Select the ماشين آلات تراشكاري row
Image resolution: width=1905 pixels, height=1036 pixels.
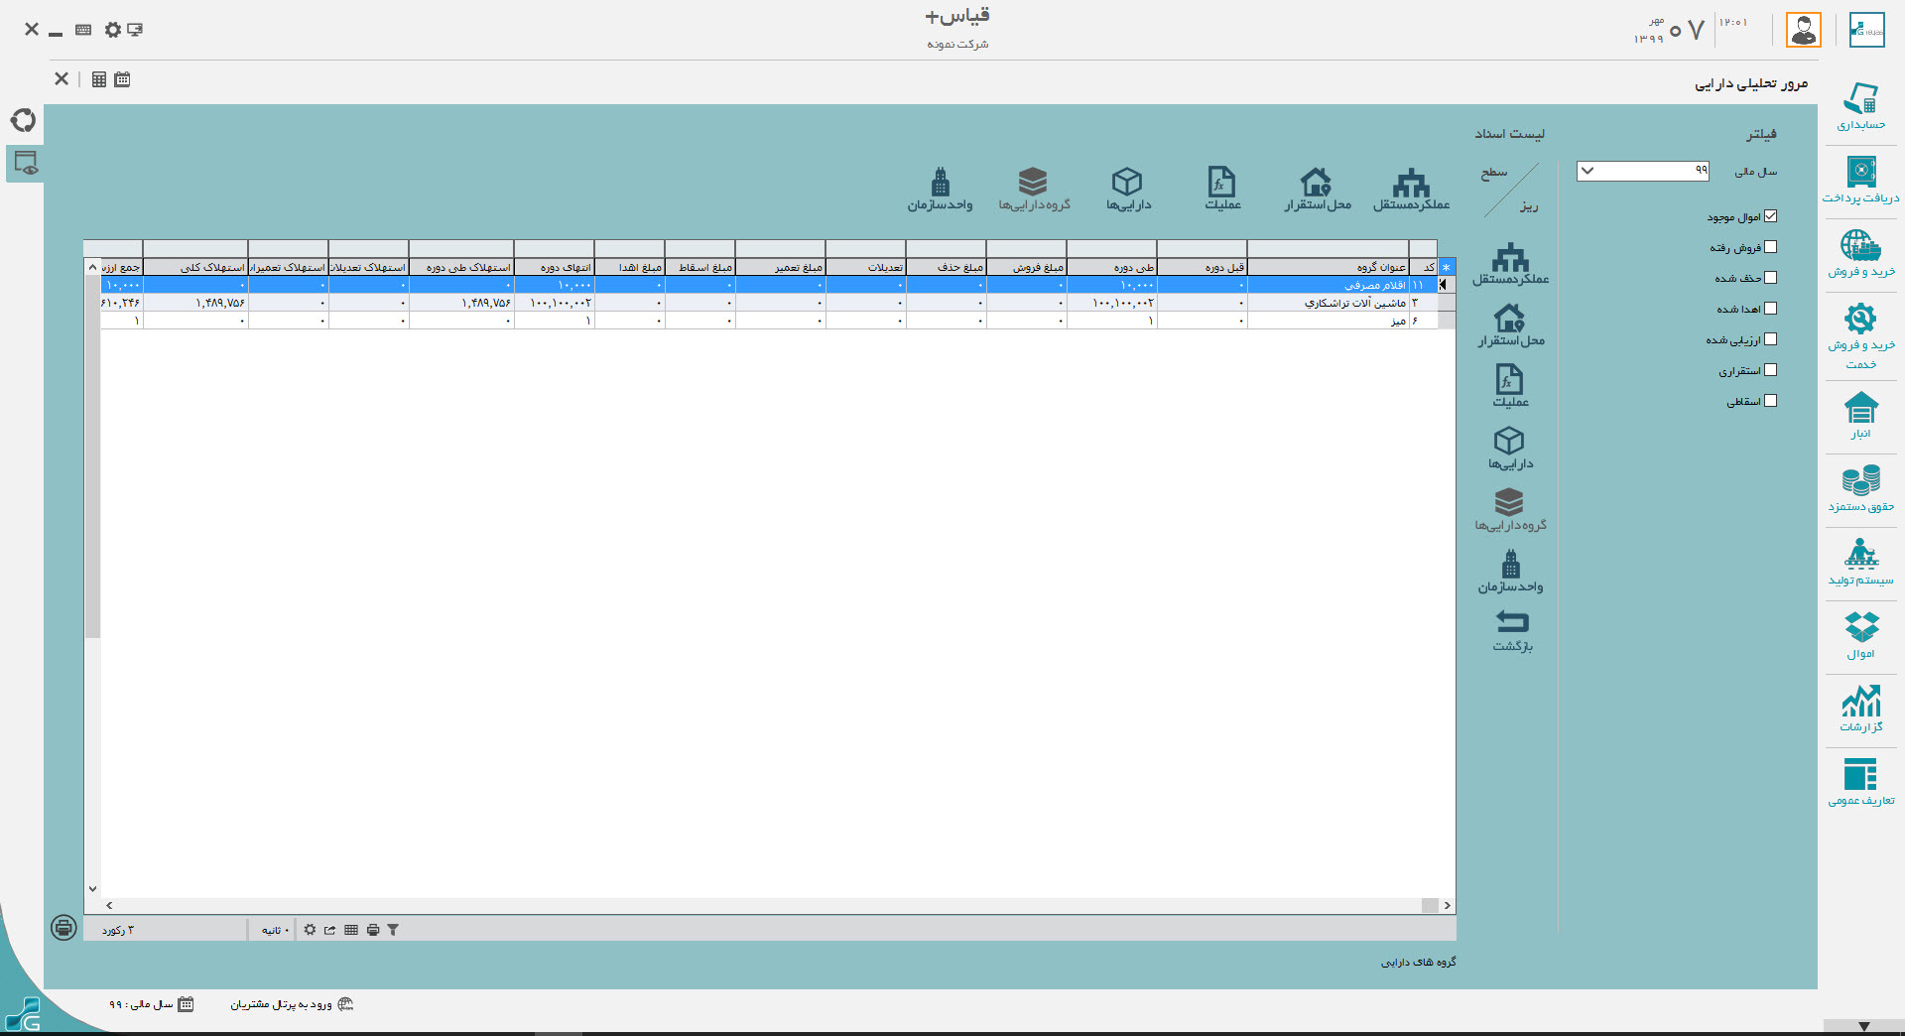pos(770,303)
